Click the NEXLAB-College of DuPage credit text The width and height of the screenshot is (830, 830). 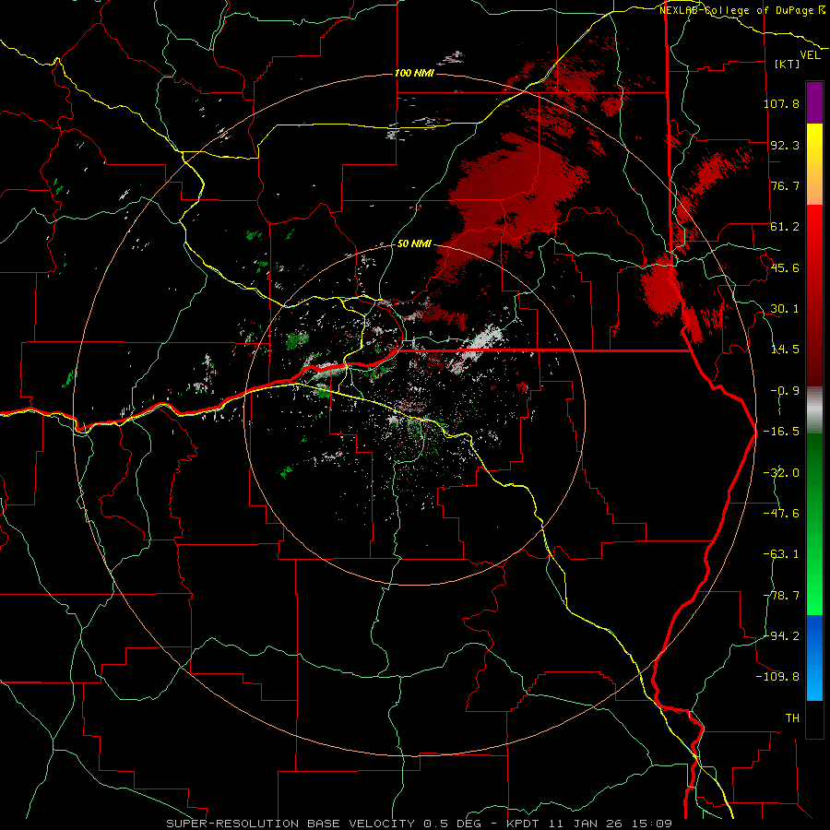[742, 10]
